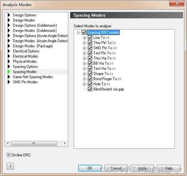Toggle the On-line DRC checkbox
Image resolution: width=187 pixels, height=176 pixels.
pos(8,155)
